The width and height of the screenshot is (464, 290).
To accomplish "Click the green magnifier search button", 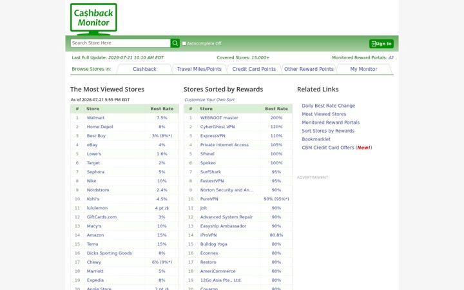I will click(175, 43).
